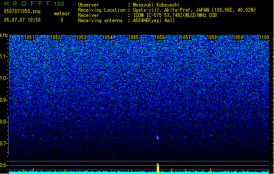Click the meteor count label

click(62, 13)
